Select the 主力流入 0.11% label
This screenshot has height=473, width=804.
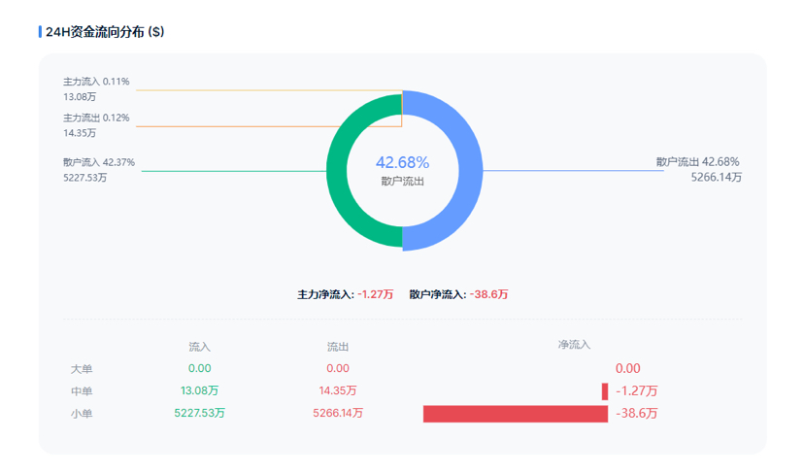point(96,82)
